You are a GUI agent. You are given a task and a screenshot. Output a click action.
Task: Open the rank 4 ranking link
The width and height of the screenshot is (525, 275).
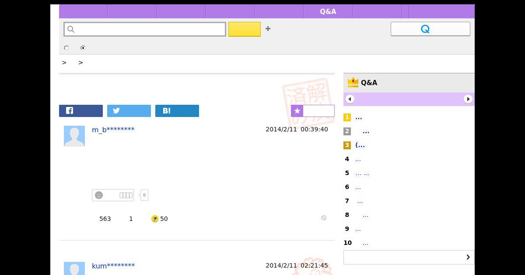pyautogui.click(x=358, y=159)
